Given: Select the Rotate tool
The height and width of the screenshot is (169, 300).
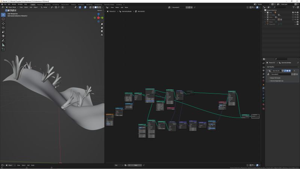Looking at the screenshot, I should tap(3, 27).
